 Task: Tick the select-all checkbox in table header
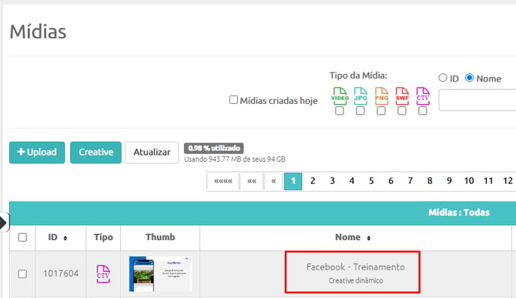[x=22, y=237]
